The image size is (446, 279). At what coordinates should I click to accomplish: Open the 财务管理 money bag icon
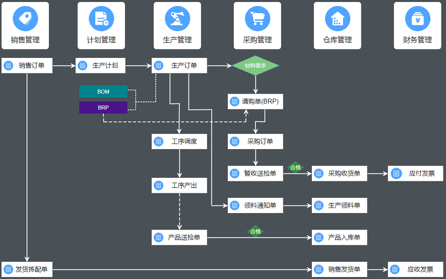pos(417,19)
